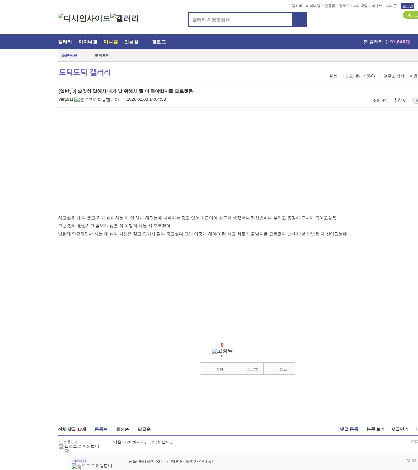Focus the 갤러리 & 통합검색 search field
The width and height of the screenshot is (418, 470).
tap(241, 20)
